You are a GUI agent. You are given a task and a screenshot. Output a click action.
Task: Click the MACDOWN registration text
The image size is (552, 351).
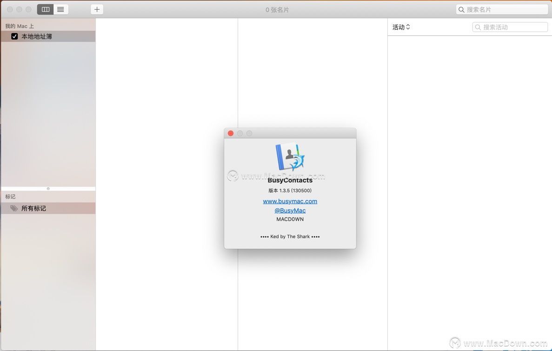(x=290, y=219)
